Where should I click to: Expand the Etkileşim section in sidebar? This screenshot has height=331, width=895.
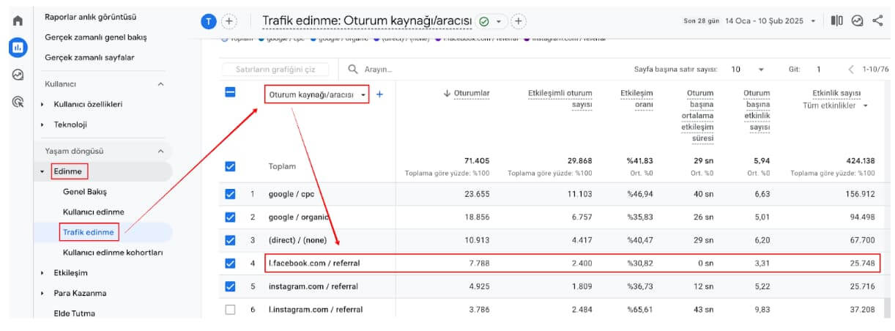pos(70,272)
